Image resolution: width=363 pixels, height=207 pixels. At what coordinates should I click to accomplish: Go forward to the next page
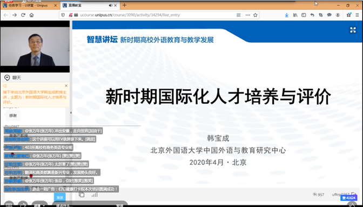pyautogui.click(x=15, y=15)
